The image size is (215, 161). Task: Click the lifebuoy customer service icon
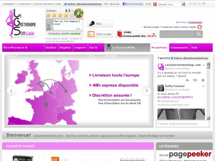200,27
